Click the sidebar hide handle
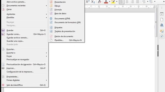 click(x=158, y=51)
